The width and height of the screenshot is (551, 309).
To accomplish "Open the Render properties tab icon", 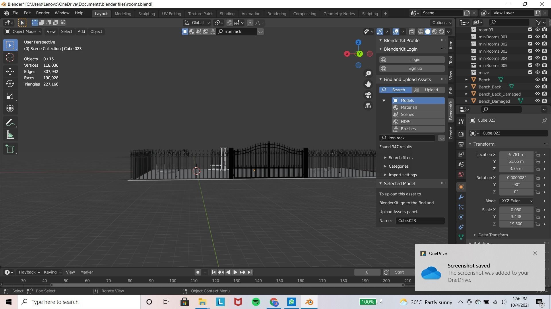I will click(x=461, y=134).
